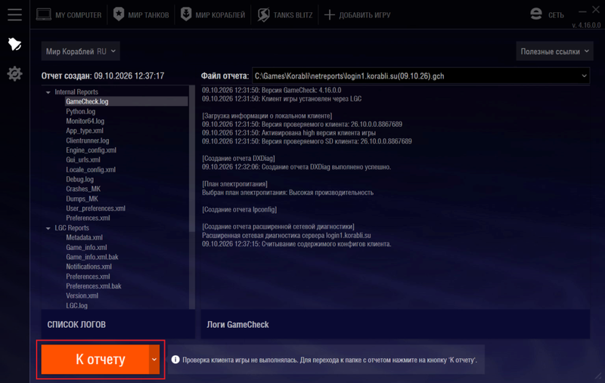This screenshot has width=605, height=383.
Task: Switch to MY COMPUTER tab
Action: pyautogui.click(x=69, y=15)
